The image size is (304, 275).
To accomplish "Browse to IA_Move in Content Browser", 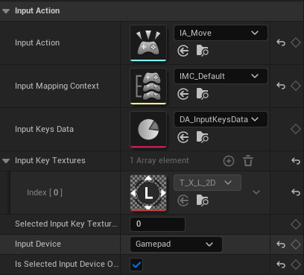I will pos(203,51).
